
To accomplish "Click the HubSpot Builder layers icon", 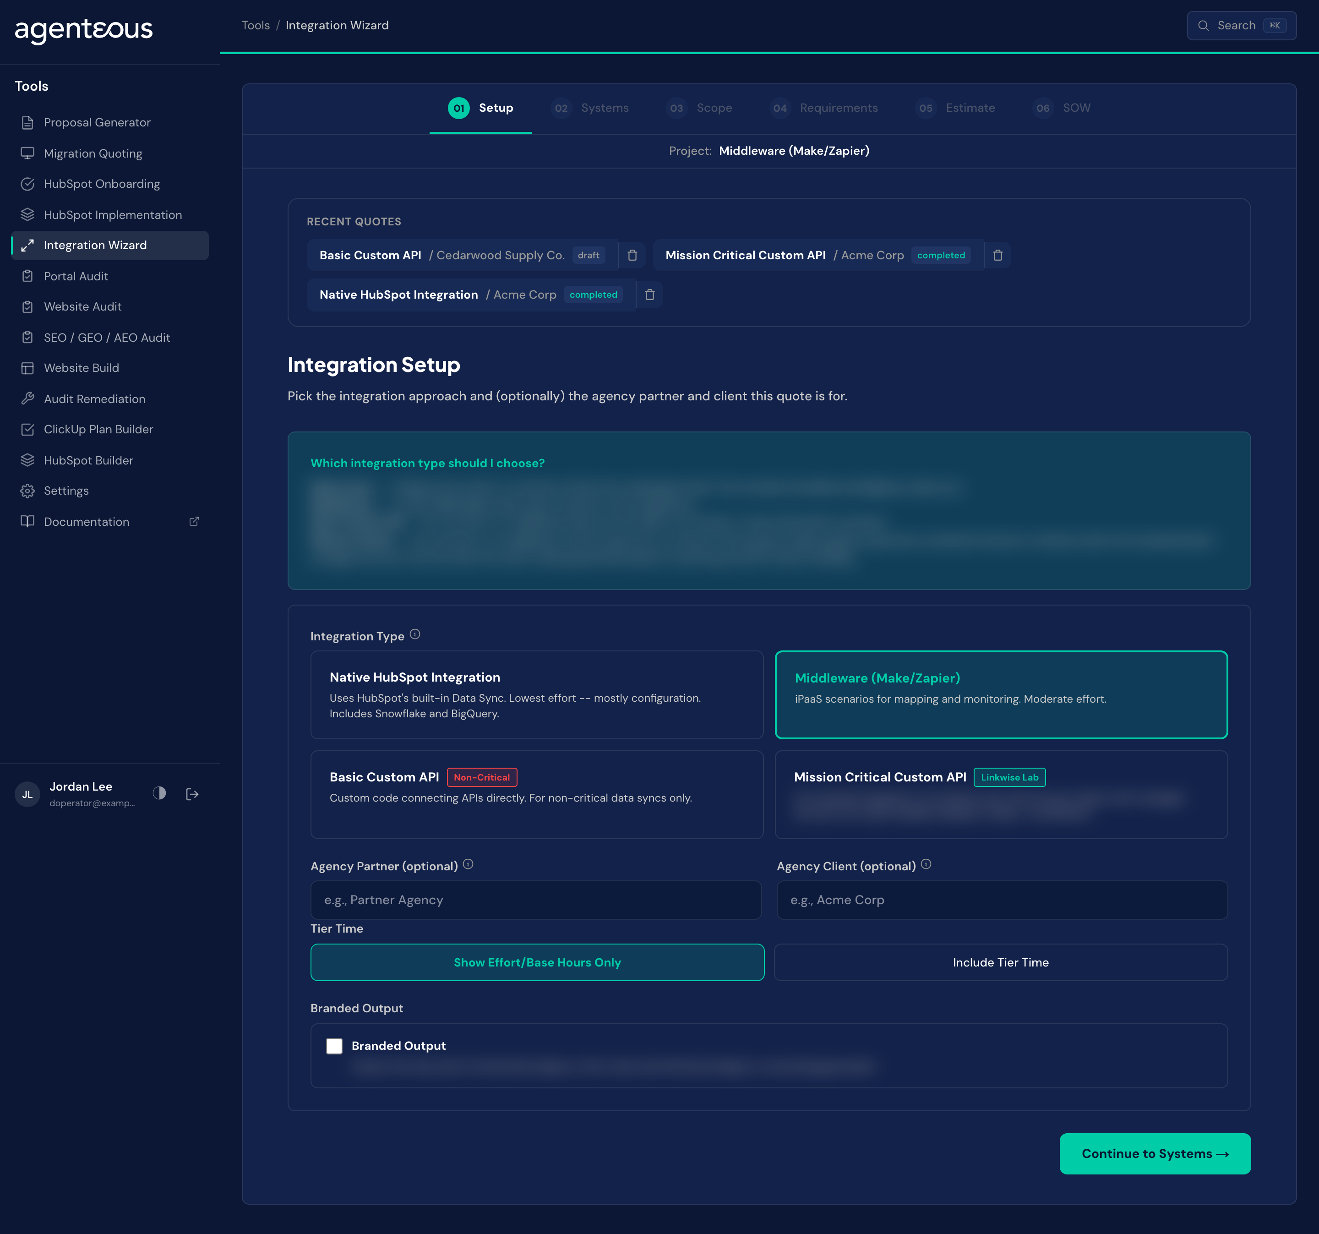I will 27,460.
